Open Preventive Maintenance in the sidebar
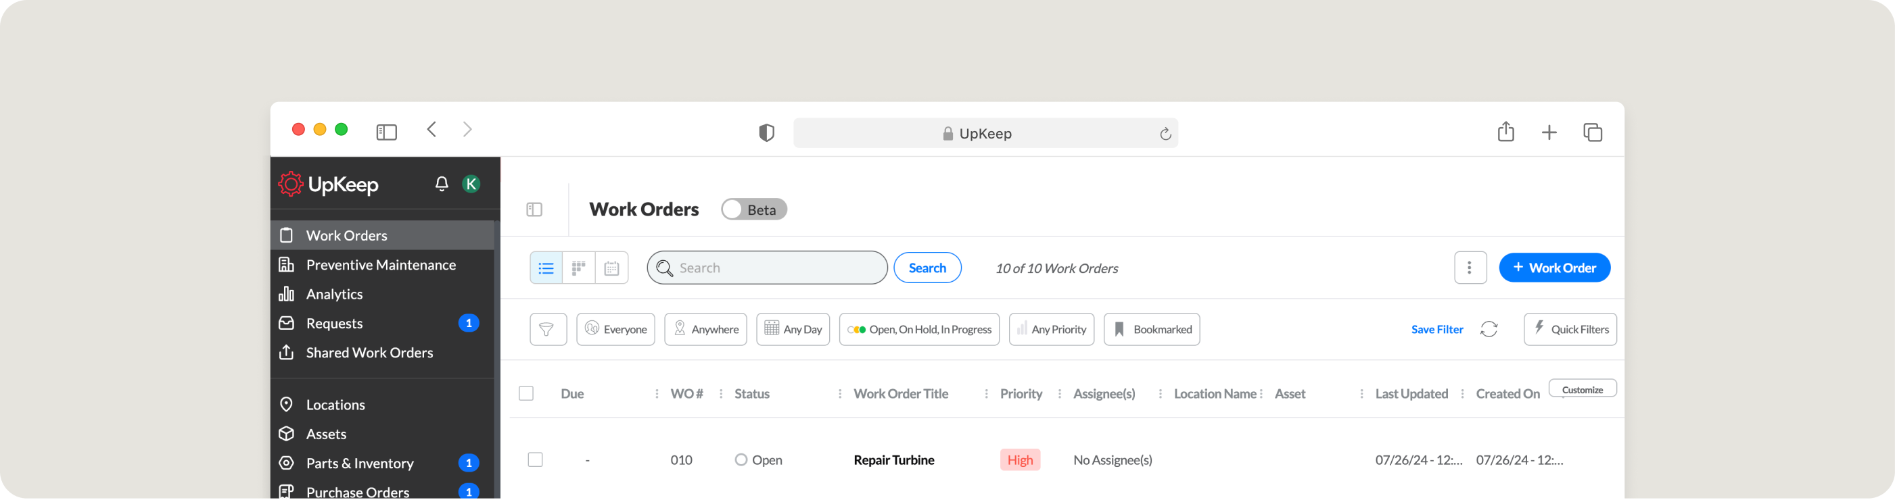1895x500 pixels. pyautogui.click(x=380, y=265)
